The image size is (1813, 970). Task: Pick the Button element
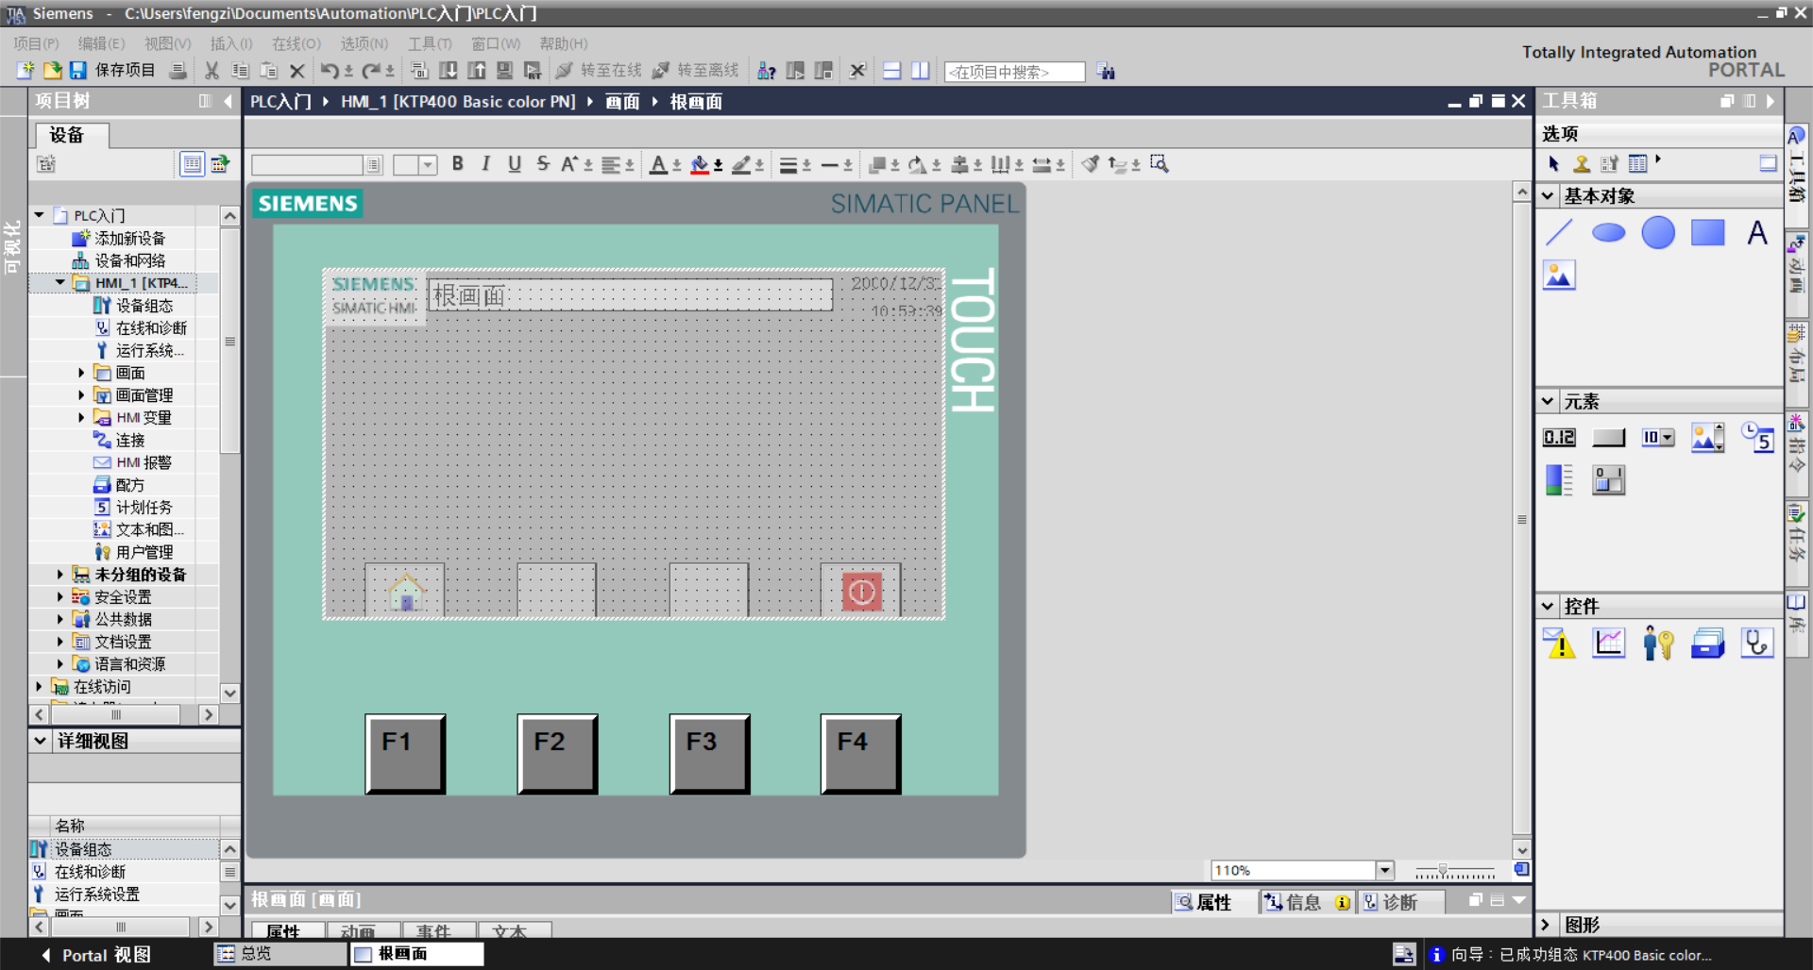click(x=1608, y=437)
